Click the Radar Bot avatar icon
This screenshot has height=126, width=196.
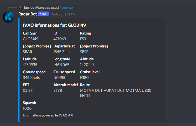8,17
